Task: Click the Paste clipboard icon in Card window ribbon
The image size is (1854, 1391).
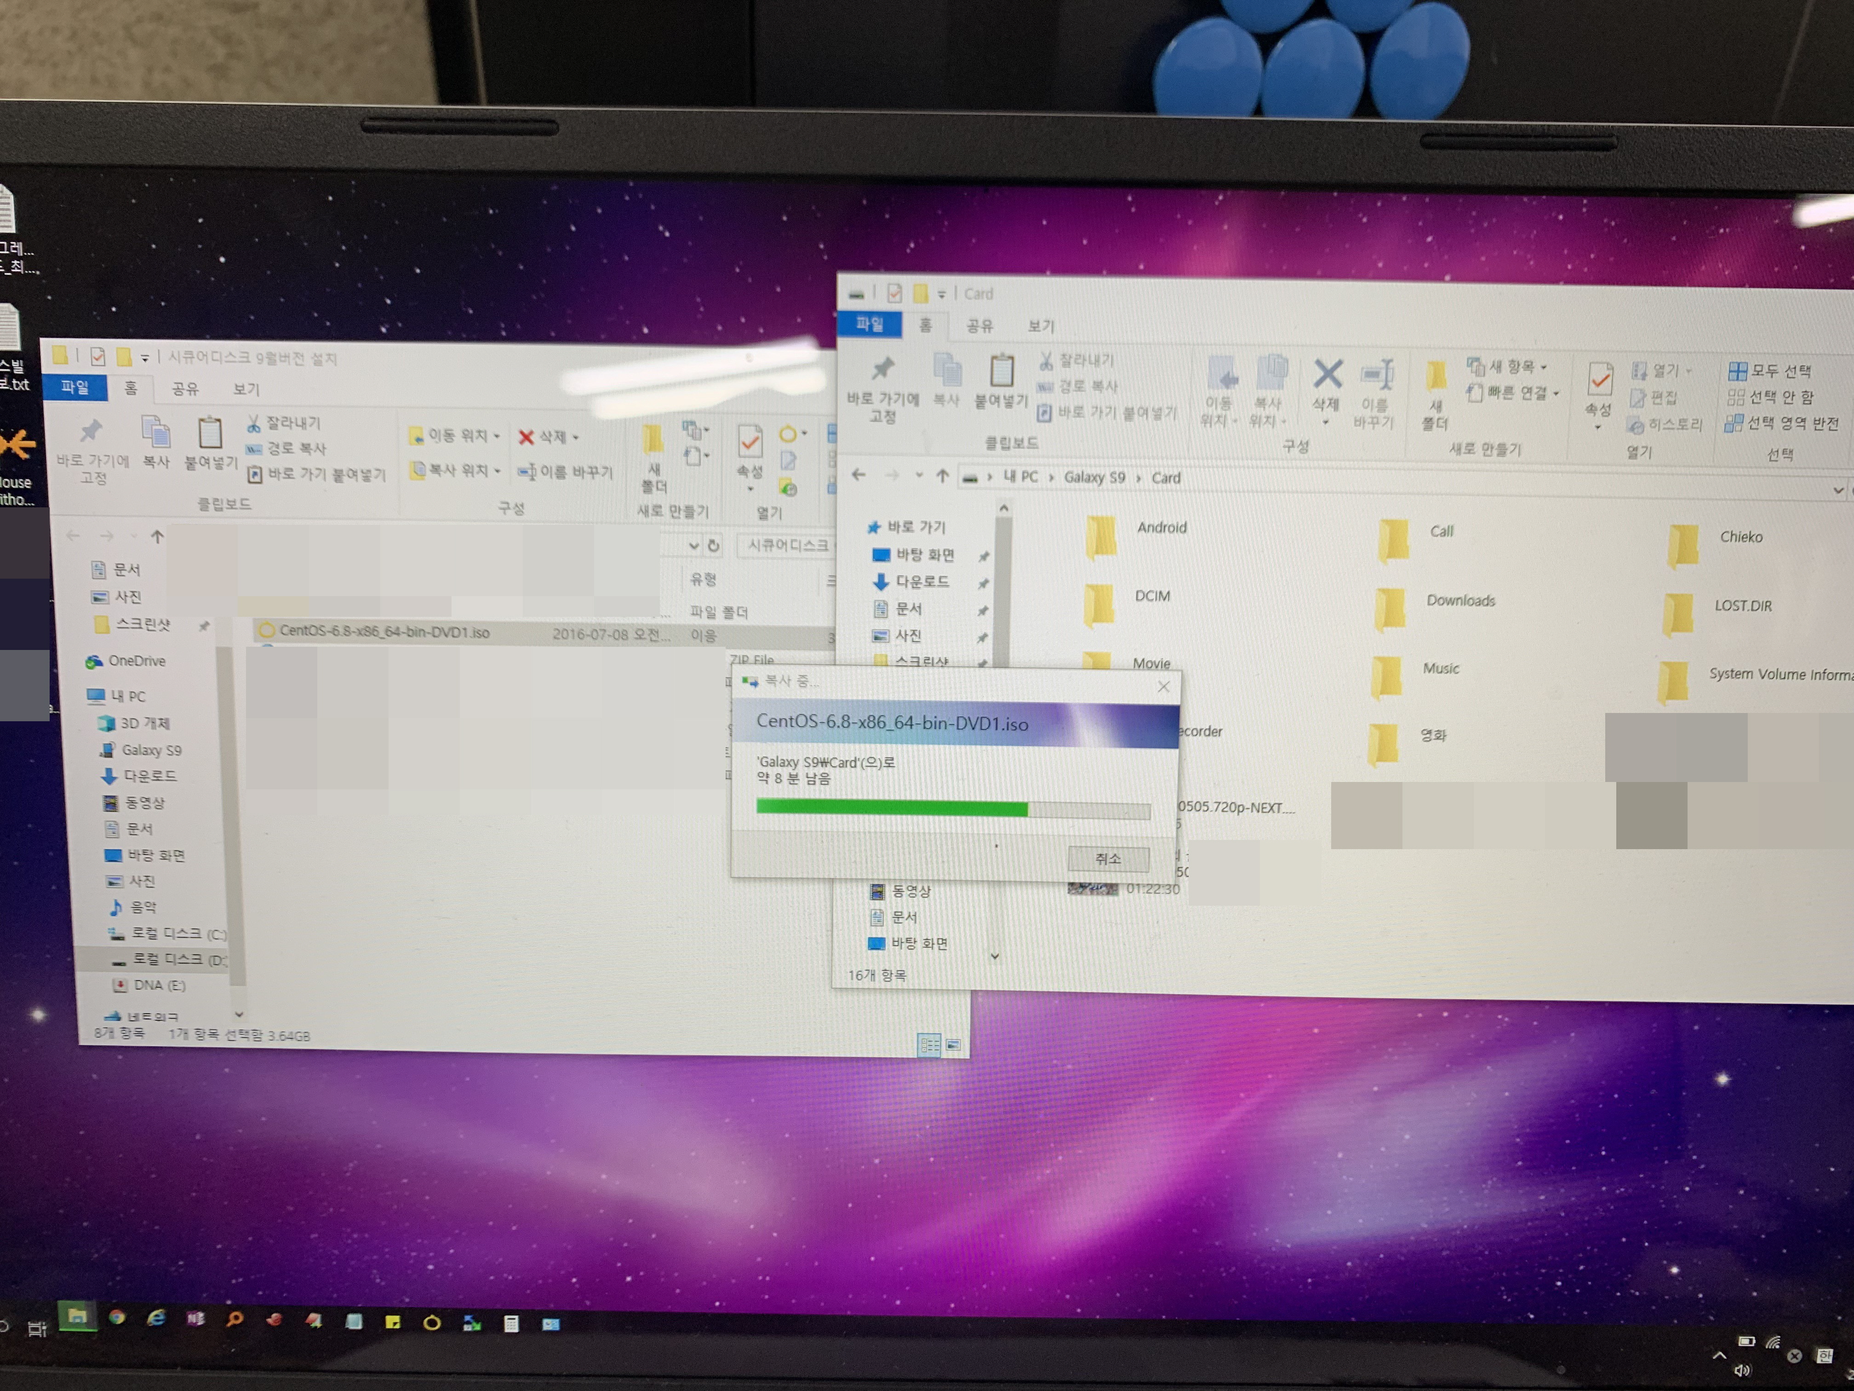Action: coord(1001,371)
